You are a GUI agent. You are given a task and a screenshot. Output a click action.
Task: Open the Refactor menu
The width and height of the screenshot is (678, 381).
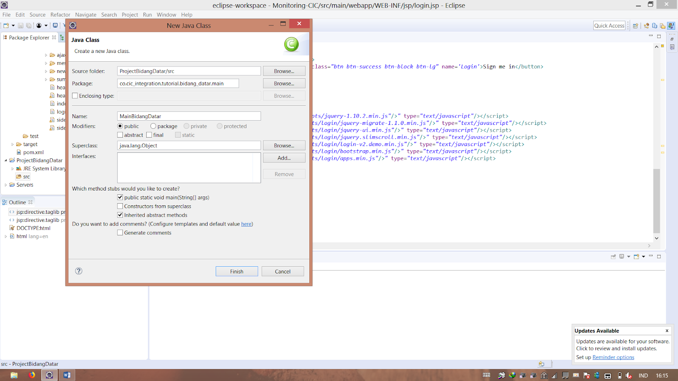[x=60, y=14]
